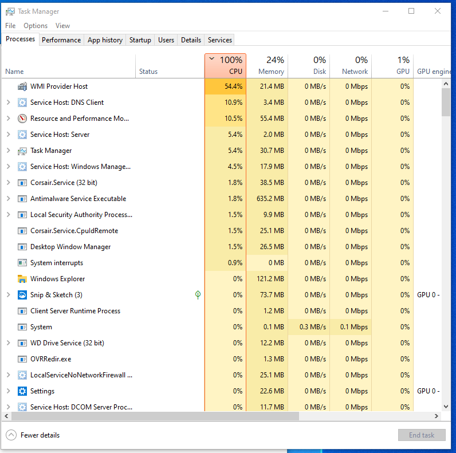This screenshot has height=453, width=456.
Task: Click the Snip & Sketch app icon
Action: pyautogui.click(x=22, y=295)
